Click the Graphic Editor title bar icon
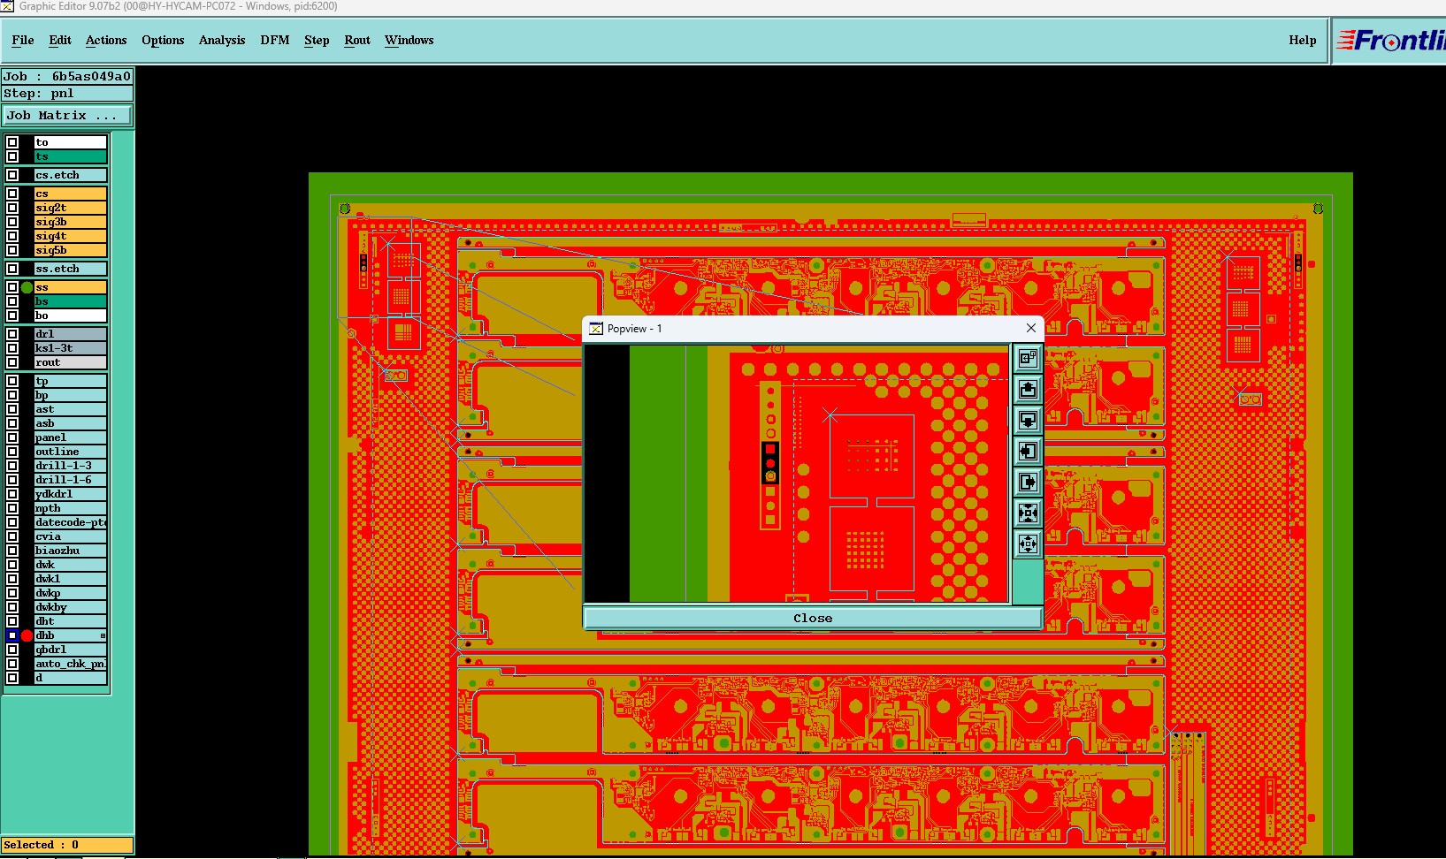The height and width of the screenshot is (859, 1446). point(7,6)
